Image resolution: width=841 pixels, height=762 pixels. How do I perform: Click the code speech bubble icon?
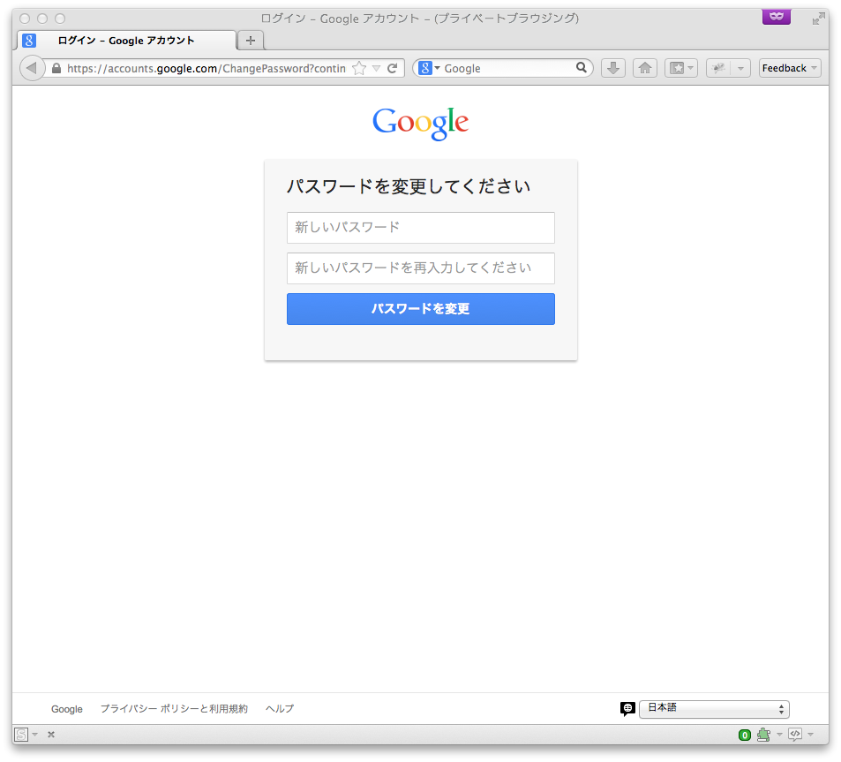[x=795, y=734]
